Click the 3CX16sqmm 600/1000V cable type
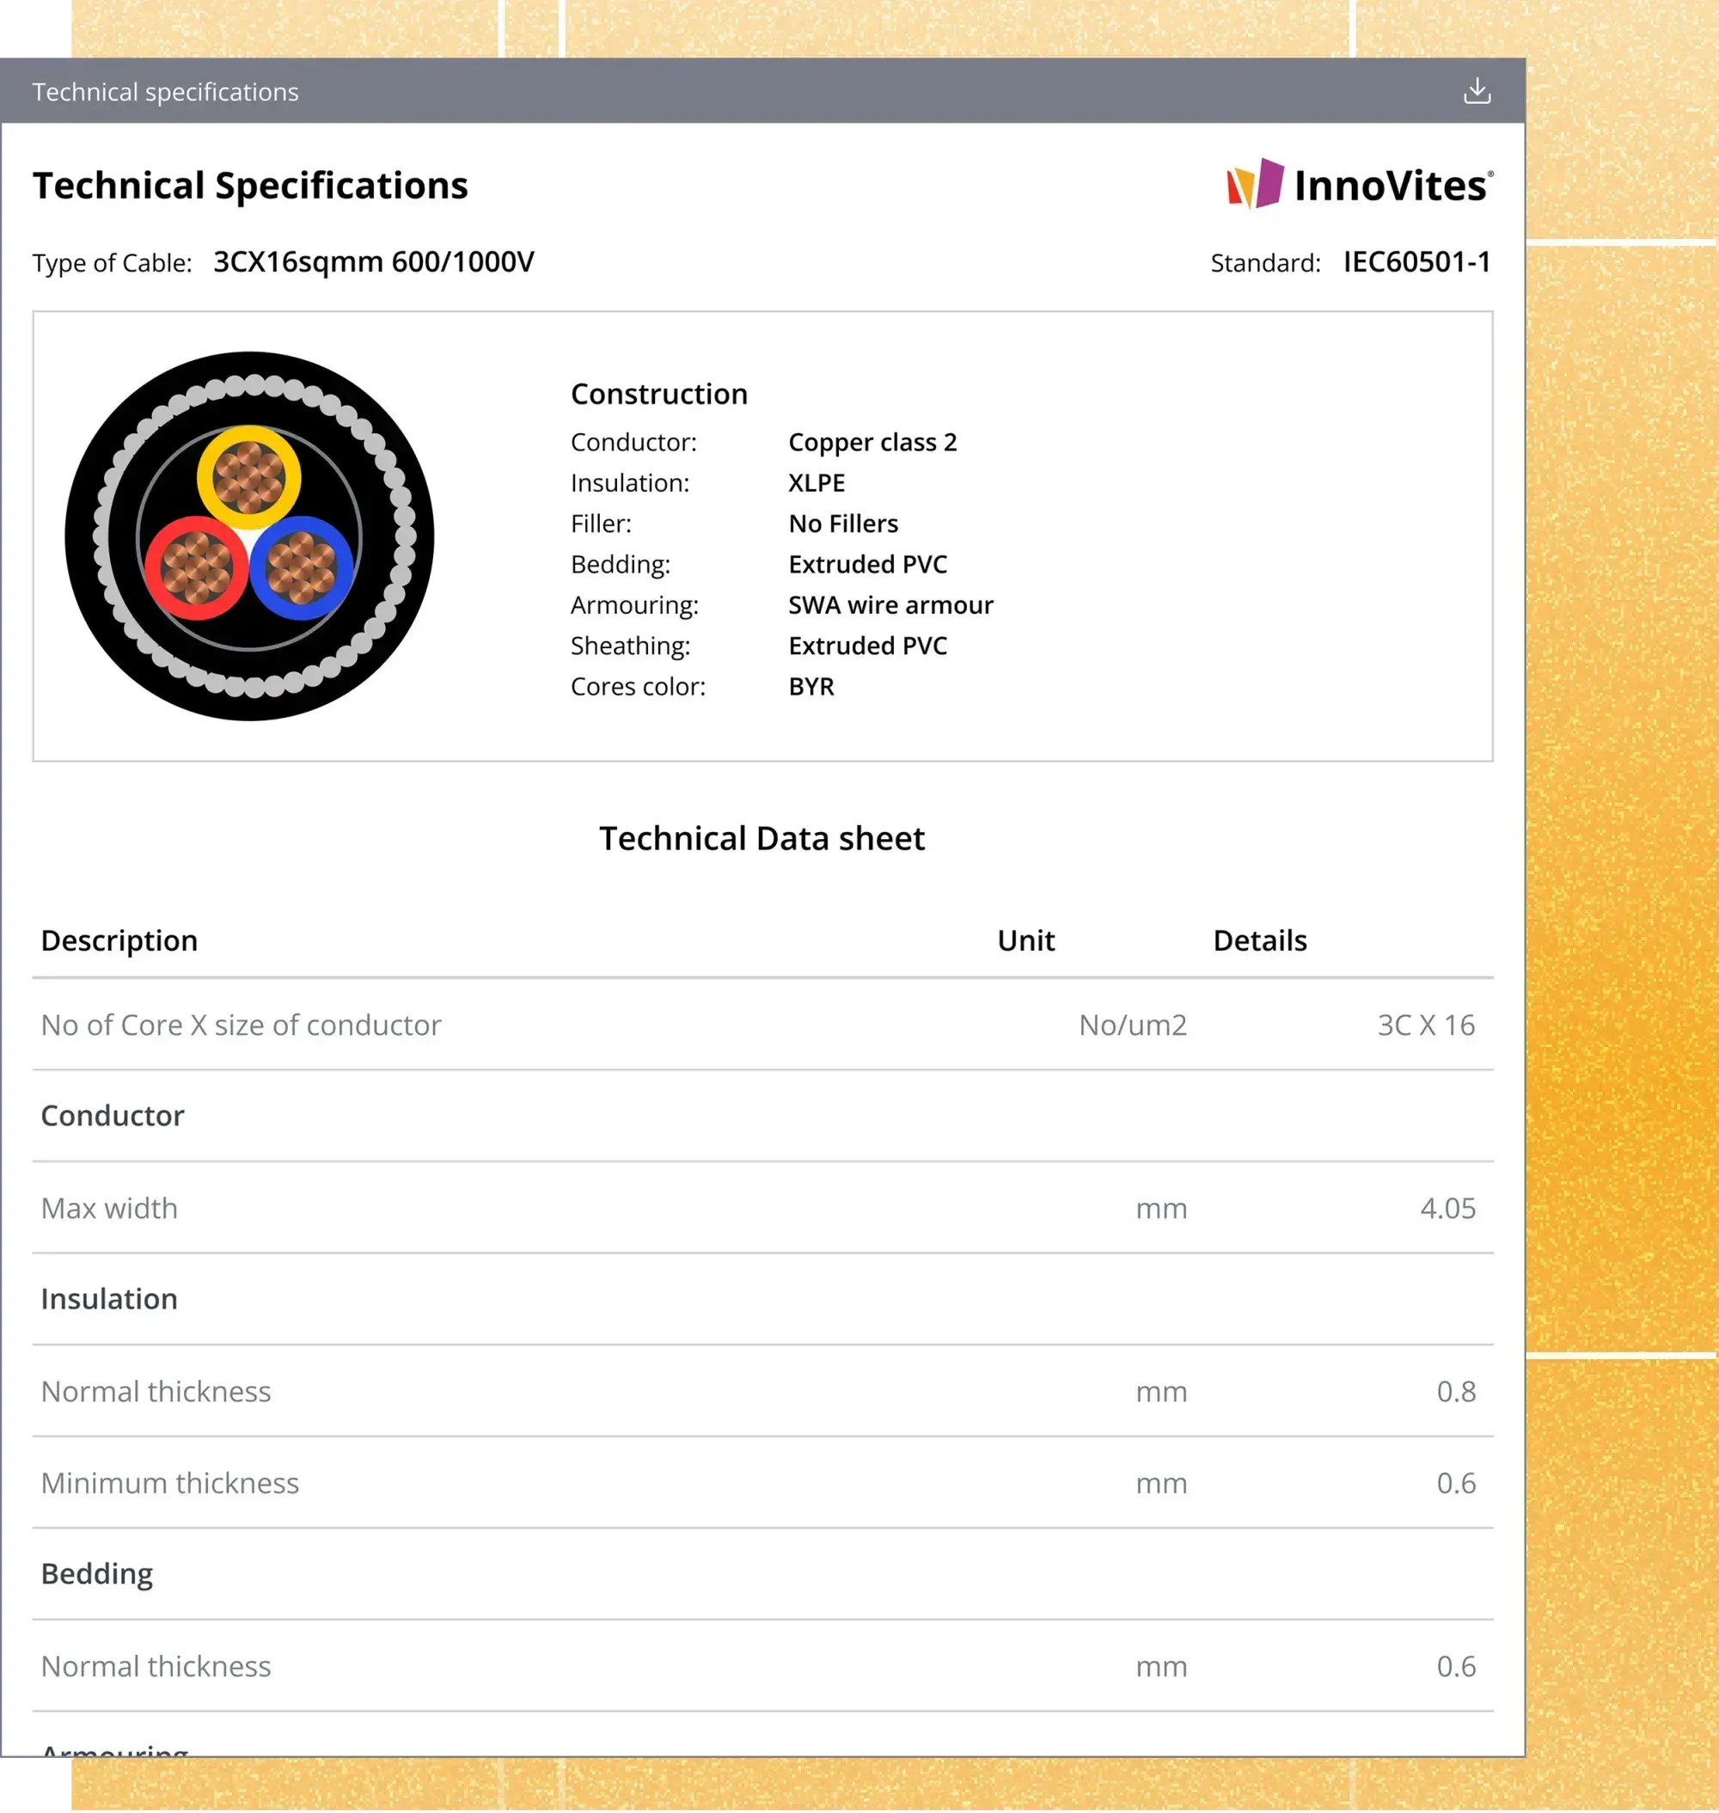The height and width of the screenshot is (1813, 1719). [x=374, y=262]
